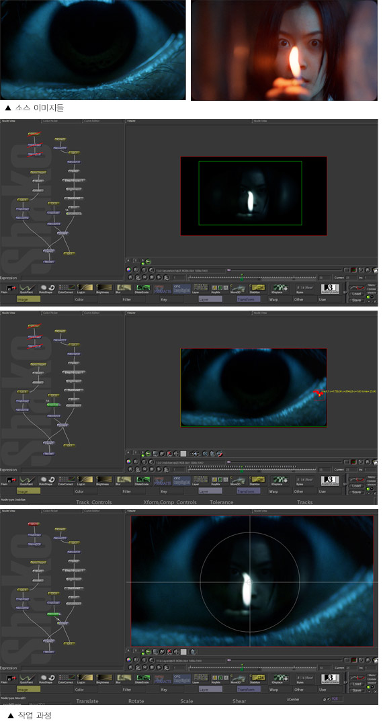The width and height of the screenshot is (383, 728).
Task: Choose the LogLin tool in the top Shake screenshot
Action: click(x=85, y=289)
